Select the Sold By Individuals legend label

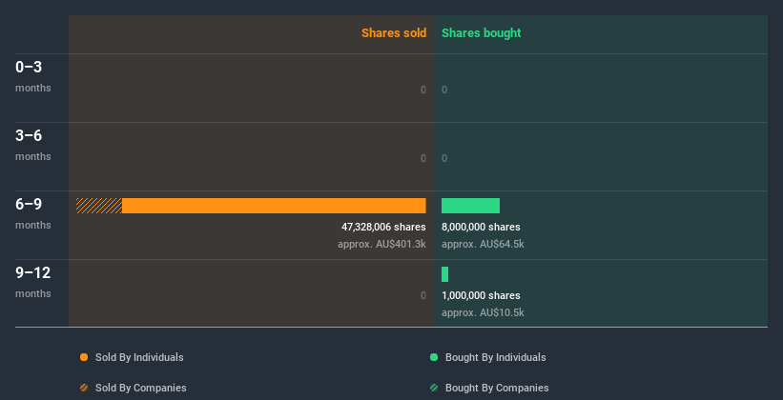pyautogui.click(x=139, y=357)
